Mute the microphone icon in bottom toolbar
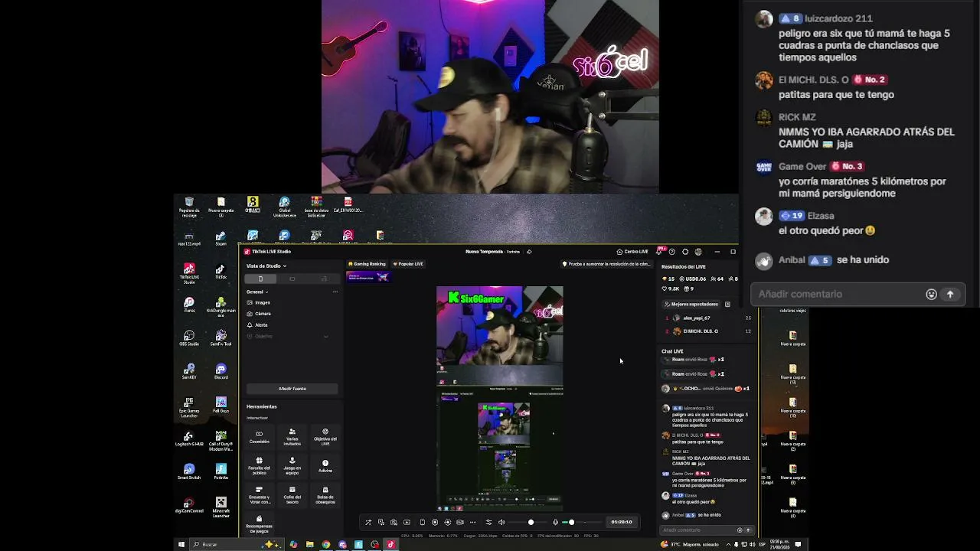 [555, 522]
